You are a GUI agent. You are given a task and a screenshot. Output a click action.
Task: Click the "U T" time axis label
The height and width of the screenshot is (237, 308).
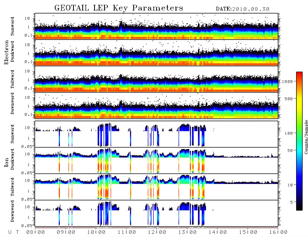[x=13, y=232]
